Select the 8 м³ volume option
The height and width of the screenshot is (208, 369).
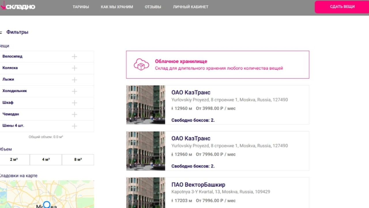[78, 159]
